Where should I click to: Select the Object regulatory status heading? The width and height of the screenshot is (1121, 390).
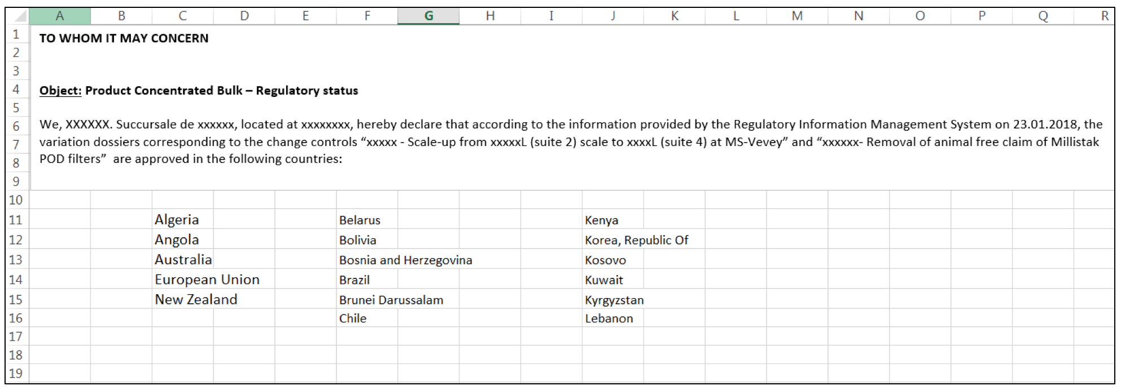[x=199, y=91]
